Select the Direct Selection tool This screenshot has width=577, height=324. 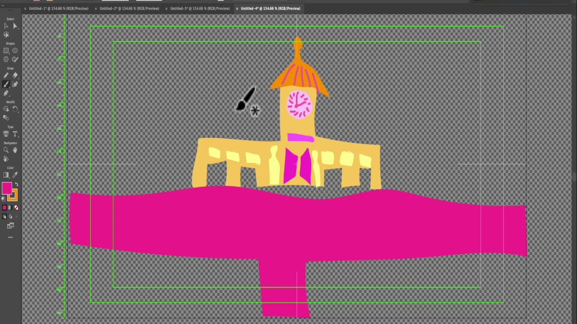(x=15, y=26)
